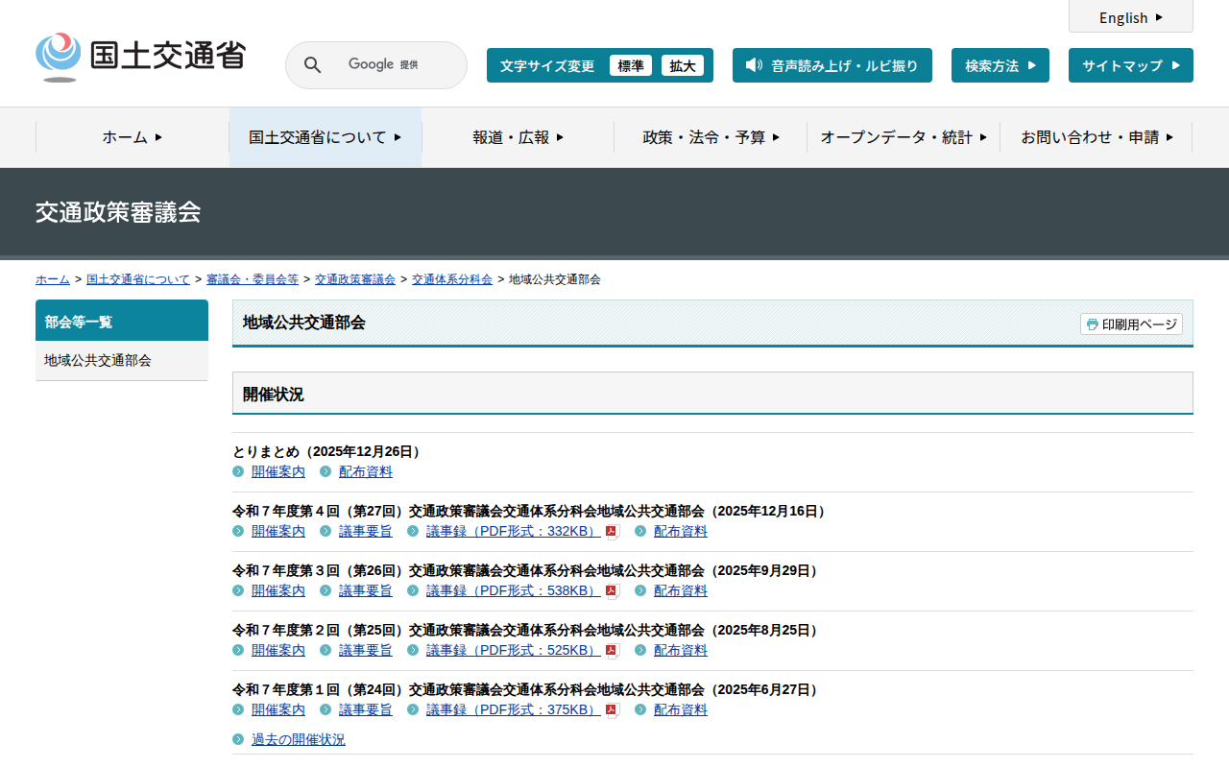The image size is (1229, 768).
Task: Open the 報道・広報 navigation item
Action: click(x=518, y=137)
